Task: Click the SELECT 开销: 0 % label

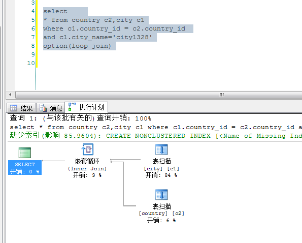Action: [x=25, y=168]
